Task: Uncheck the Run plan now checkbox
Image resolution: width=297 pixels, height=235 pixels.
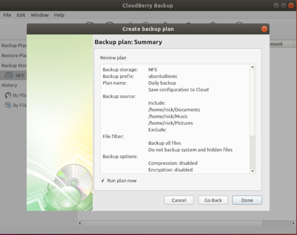Action: (103, 180)
